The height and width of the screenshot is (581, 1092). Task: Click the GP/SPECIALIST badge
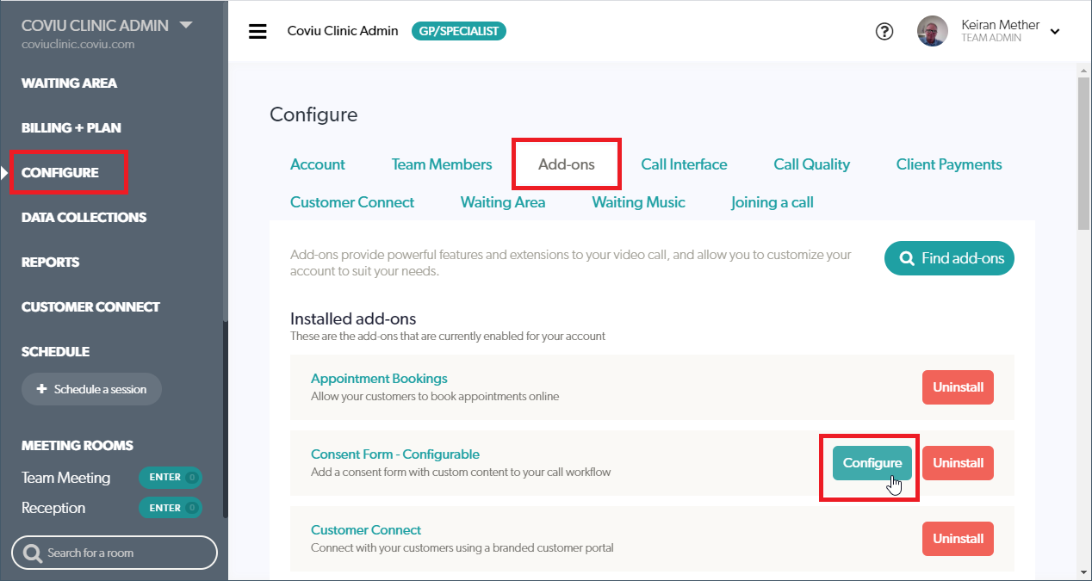[459, 31]
